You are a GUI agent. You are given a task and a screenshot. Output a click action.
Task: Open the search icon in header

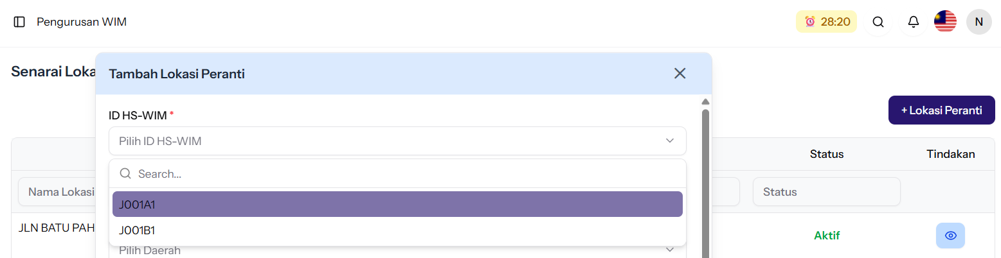[x=878, y=22]
